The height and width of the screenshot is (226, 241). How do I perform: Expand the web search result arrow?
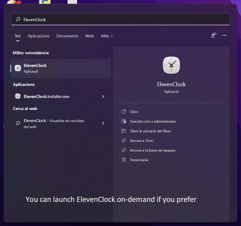pyautogui.click(x=103, y=123)
